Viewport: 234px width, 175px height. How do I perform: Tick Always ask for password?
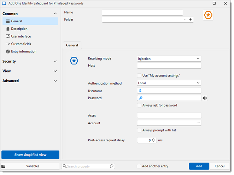[139, 105]
